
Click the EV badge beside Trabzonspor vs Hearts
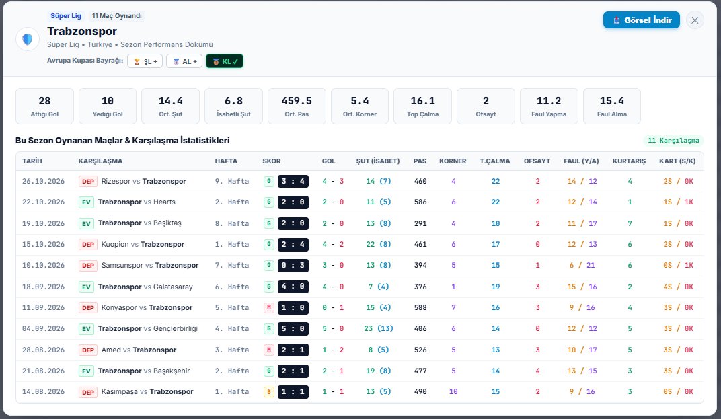pyautogui.click(x=86, y=202)
